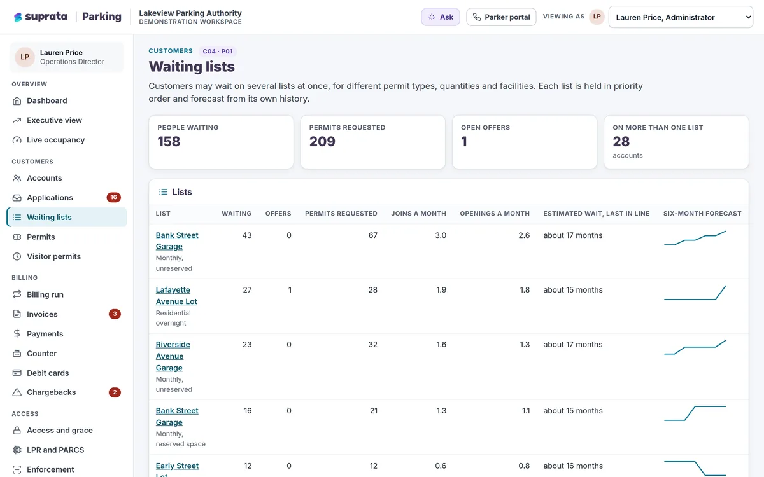
Task: Click the Suprata logo icon
Action: pos(18,17)
